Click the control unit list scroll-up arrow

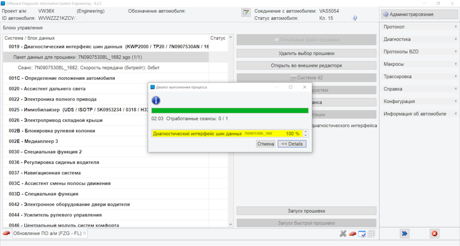[230, 37]
